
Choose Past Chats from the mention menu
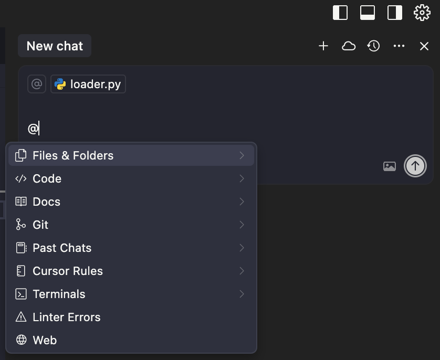131,248
